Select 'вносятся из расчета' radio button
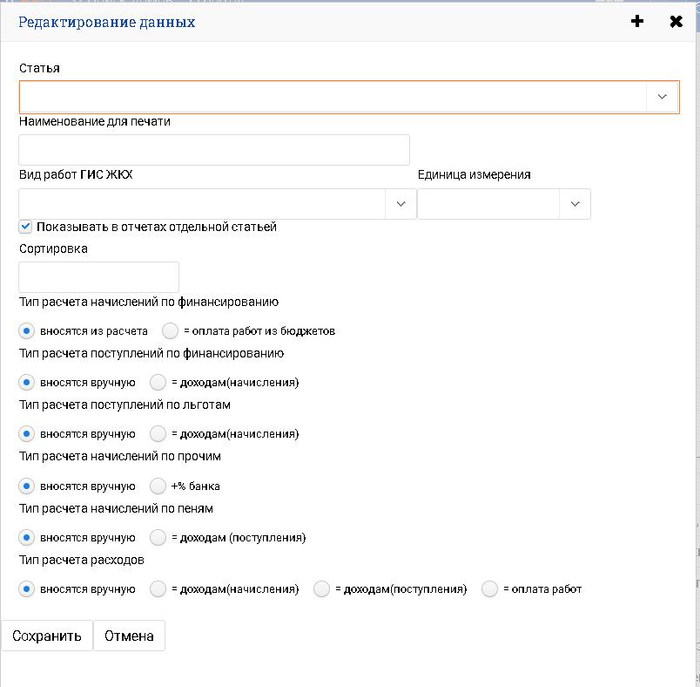This screenshot has height=687, width=700. point(26,331)
